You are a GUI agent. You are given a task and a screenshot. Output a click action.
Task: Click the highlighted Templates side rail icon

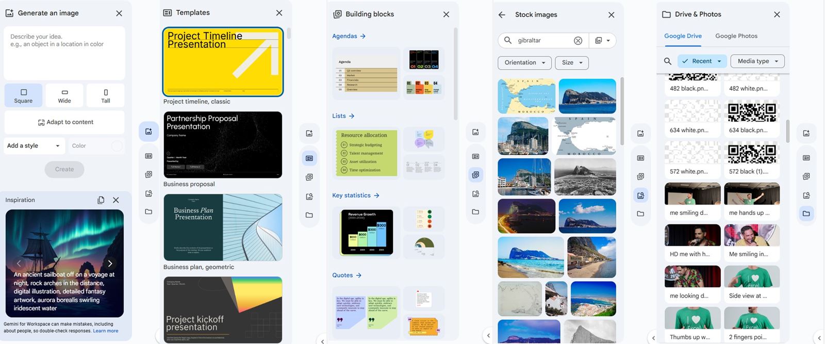309,158
